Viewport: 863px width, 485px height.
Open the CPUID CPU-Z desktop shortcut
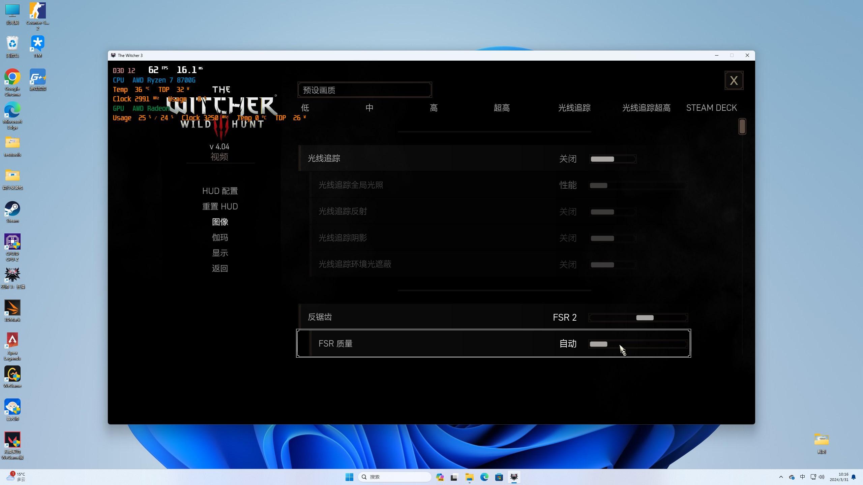point(12,248)
